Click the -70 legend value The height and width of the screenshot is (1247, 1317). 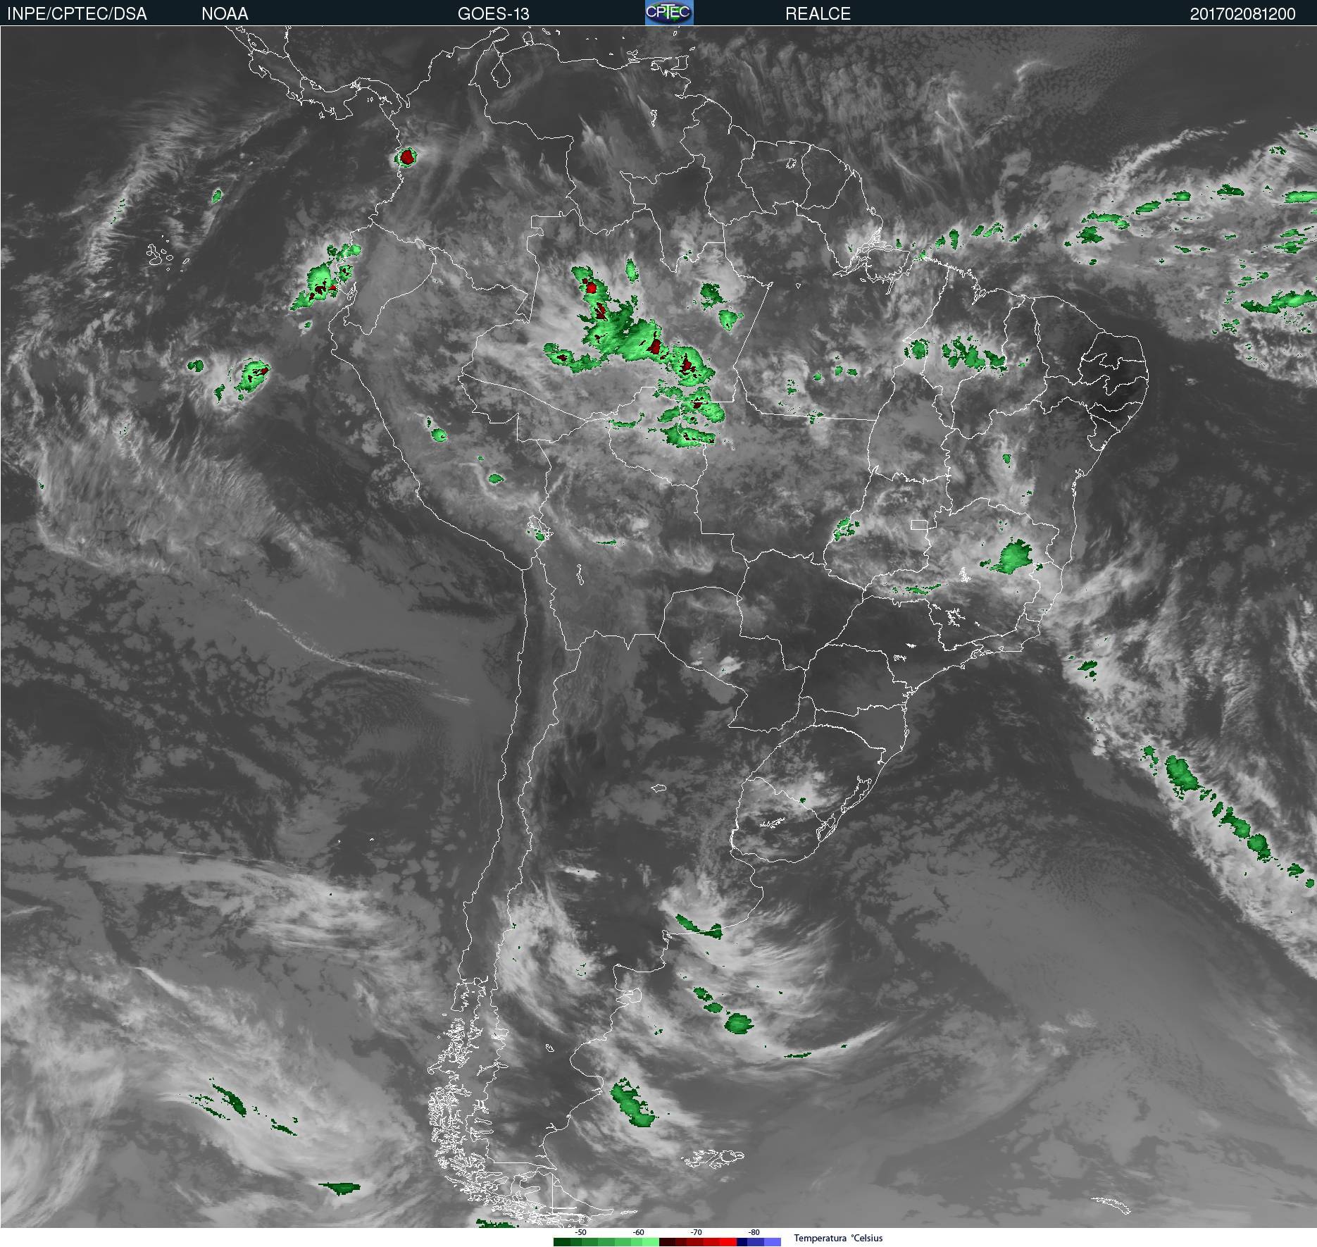pos(696,1232)
